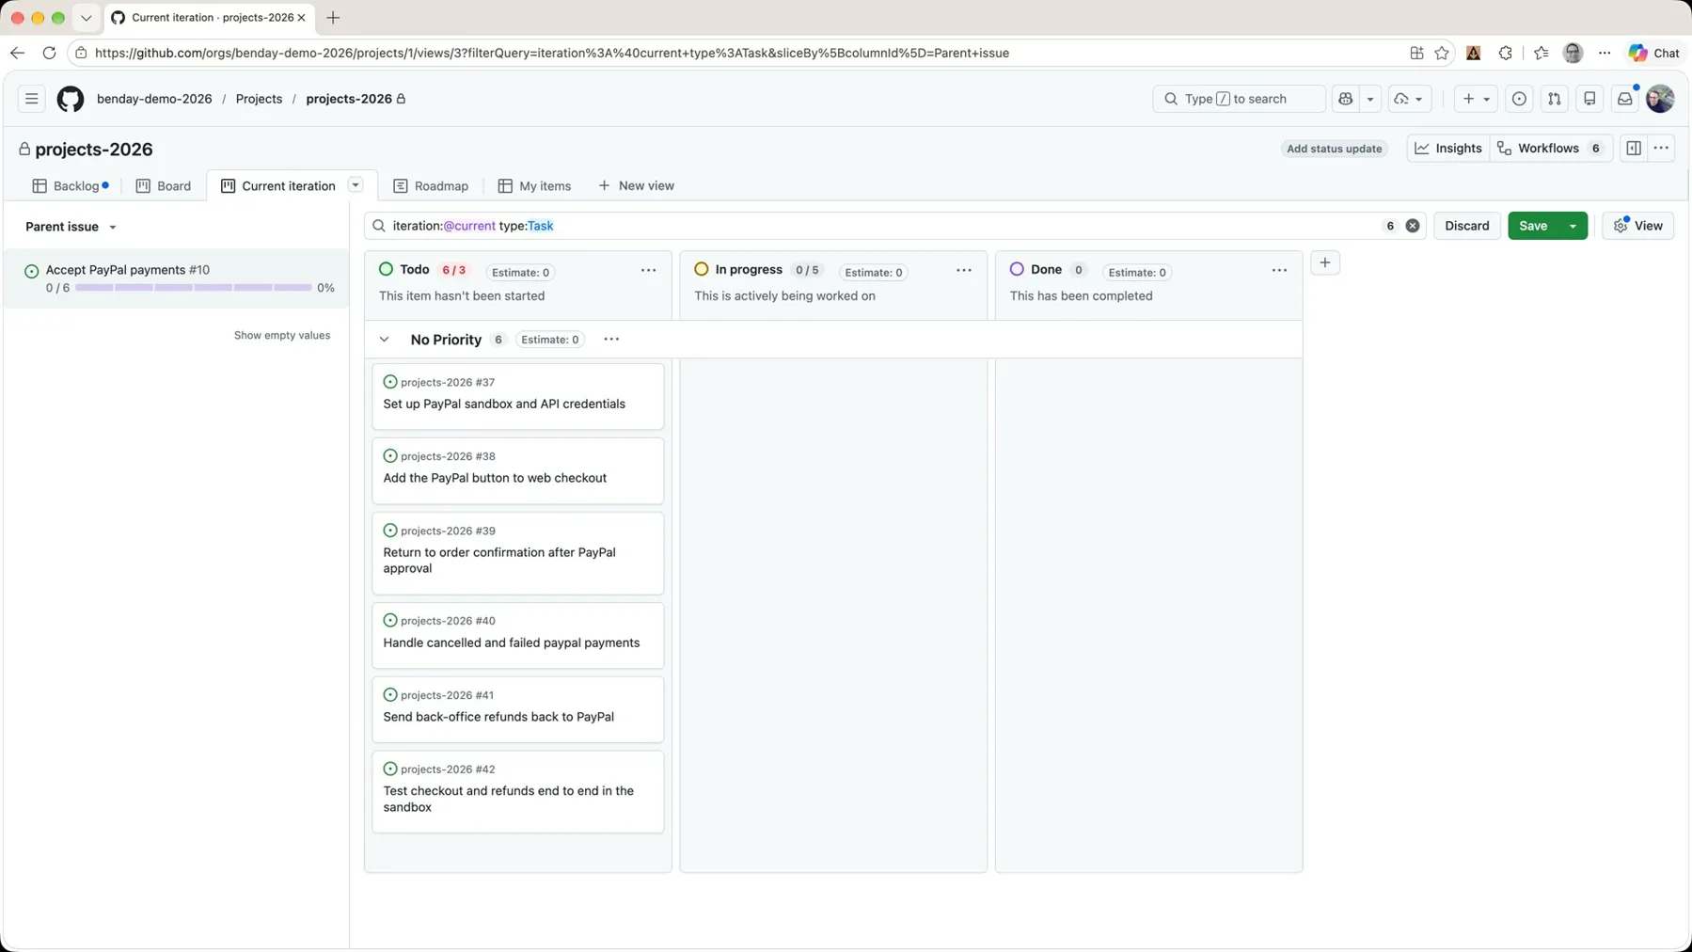Open Todo column options menu
The image size is (1692, 952).
(x=648, y=271)
